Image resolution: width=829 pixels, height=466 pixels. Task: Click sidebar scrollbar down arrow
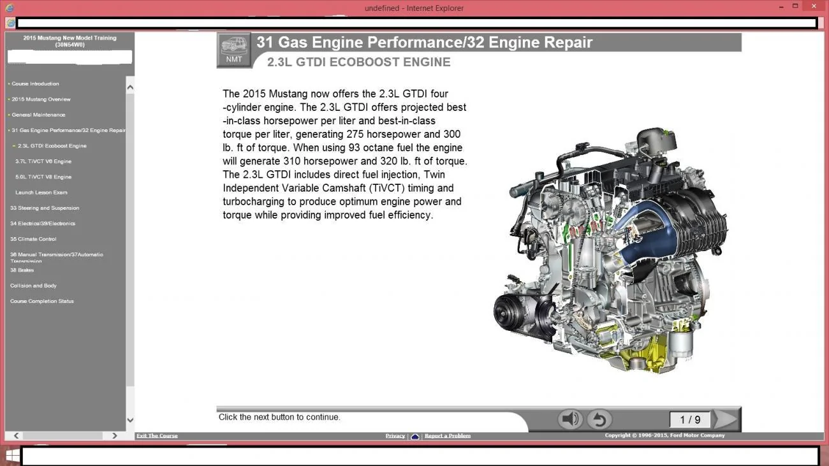tap(130, 420)
